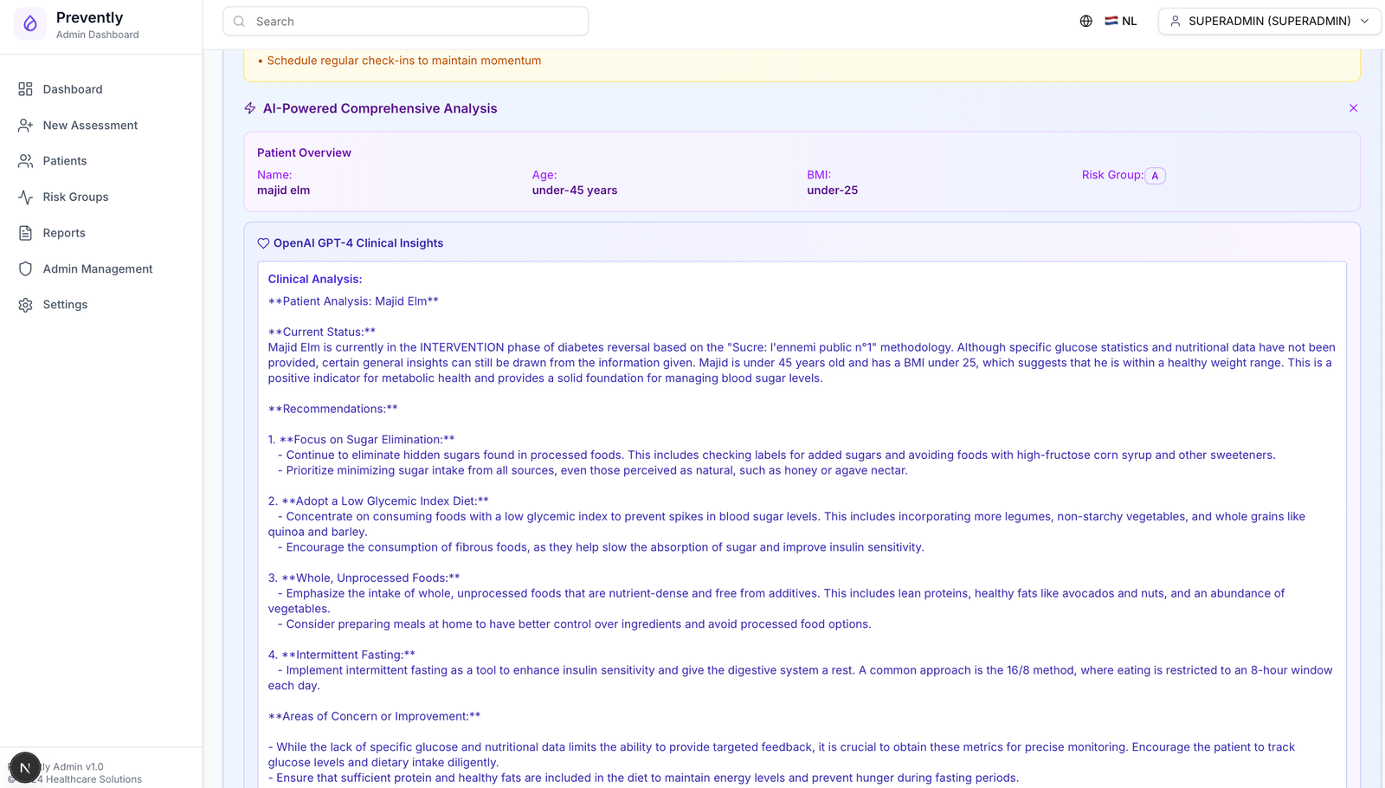
Task: Click the Admin Management shield icon
Action: 25,269
